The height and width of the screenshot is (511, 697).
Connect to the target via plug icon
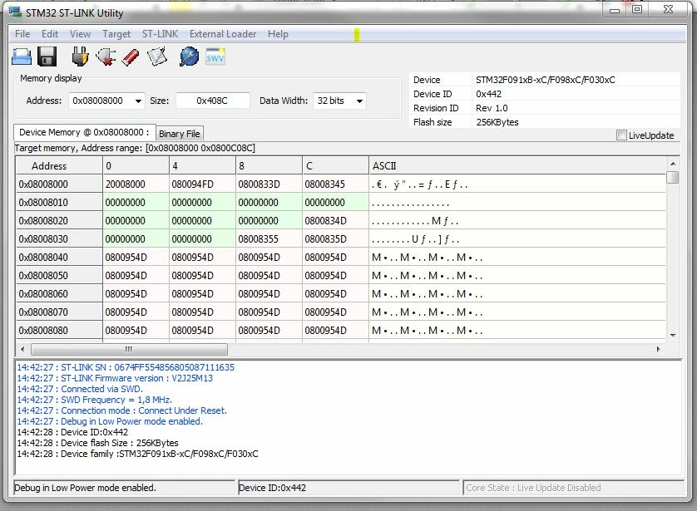pyautogui.click(x=80, y=57)
